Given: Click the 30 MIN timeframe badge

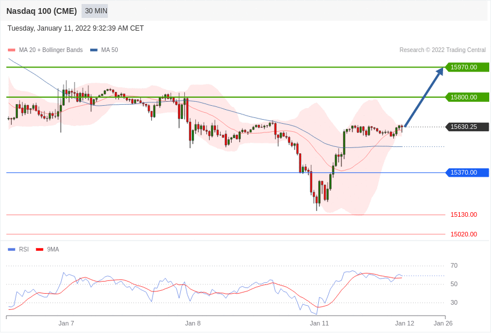Looking at the screenshot, I should (x=95, y=11).
